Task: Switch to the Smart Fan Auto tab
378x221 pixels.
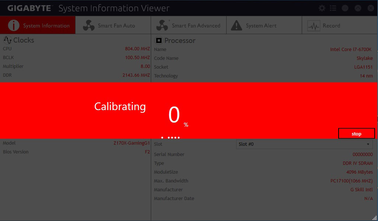Action: pyautogui.click(x=113, y=25)
